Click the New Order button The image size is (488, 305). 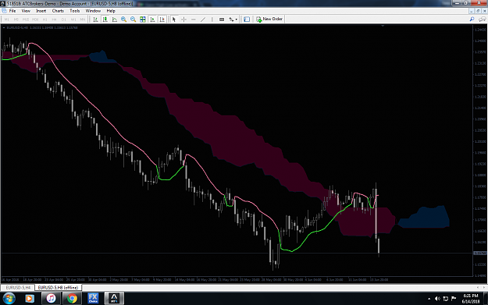(x=269, y=19)
